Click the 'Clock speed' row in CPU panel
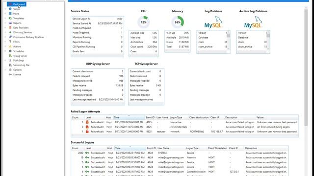 pos(143,47)
